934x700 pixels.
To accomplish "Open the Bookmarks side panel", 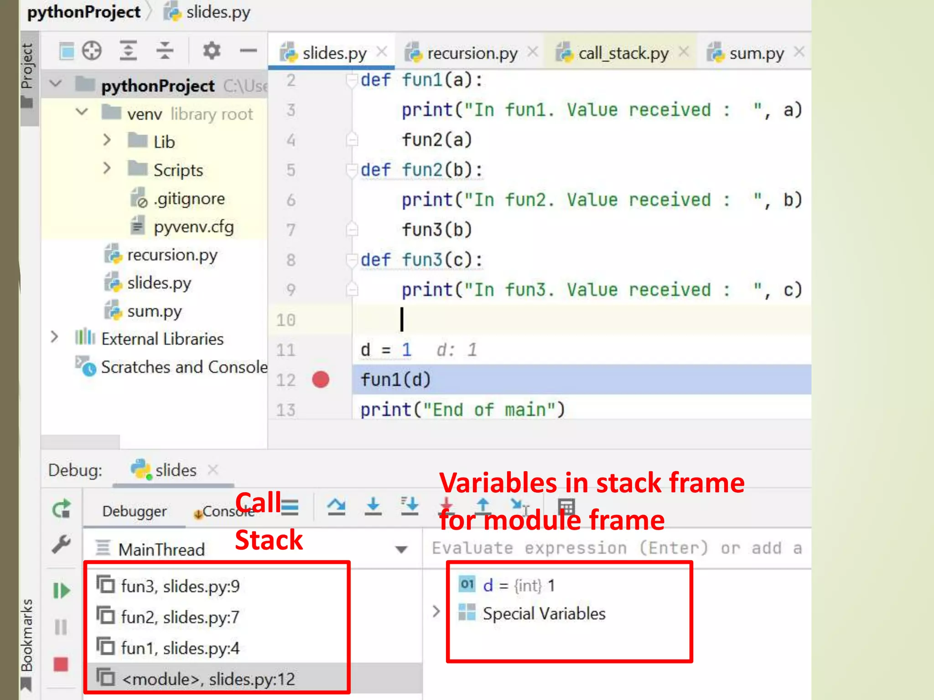I will (27, 644).
